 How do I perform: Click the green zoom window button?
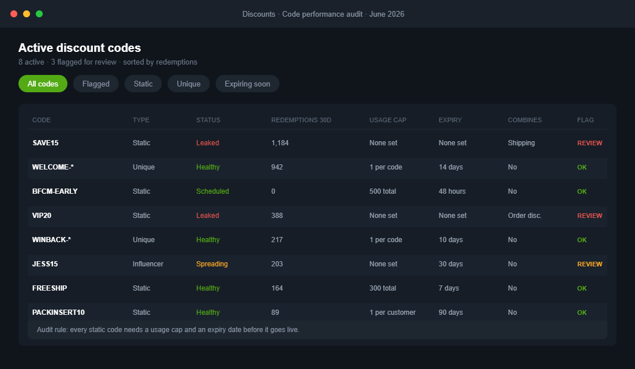tap(39, 14)
